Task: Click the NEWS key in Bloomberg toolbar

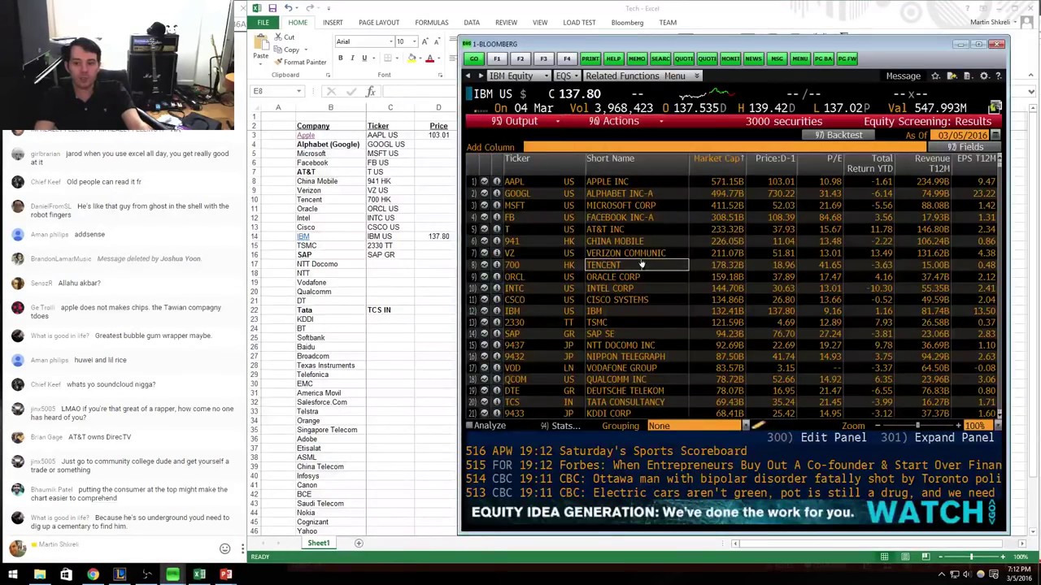Action: [x=753, y=58]
